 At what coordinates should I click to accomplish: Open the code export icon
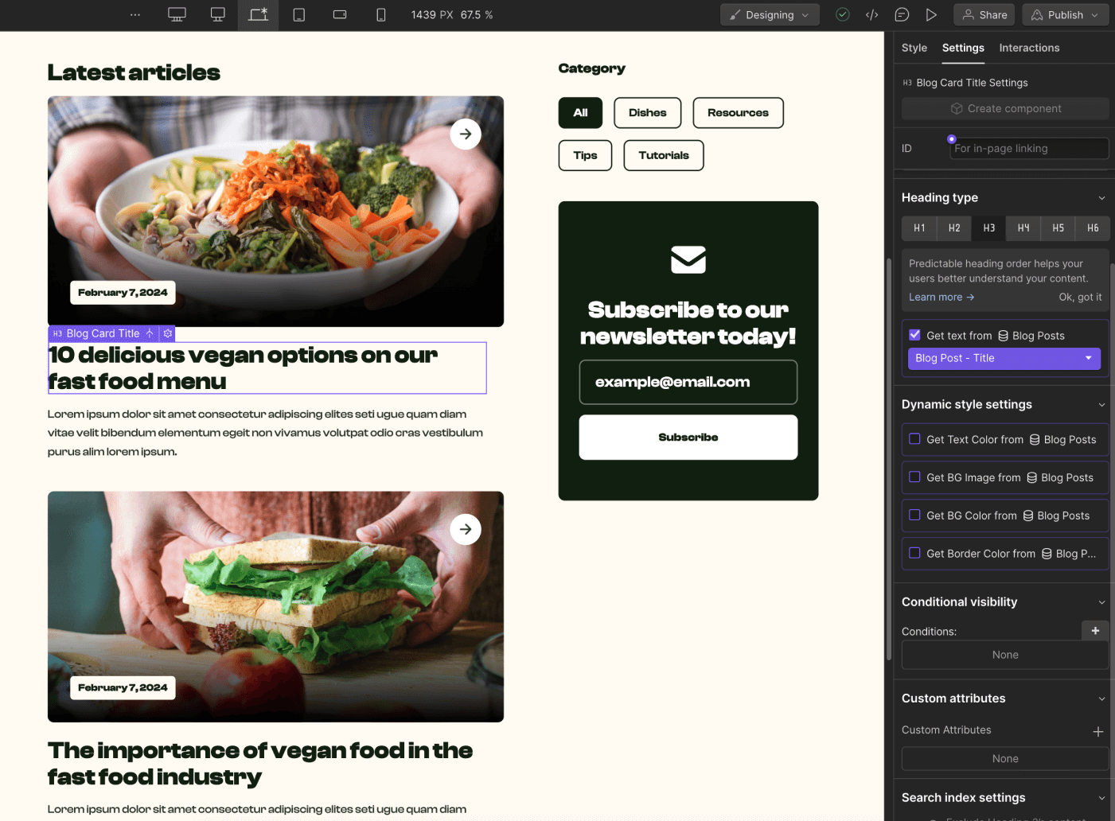point(872,15)
